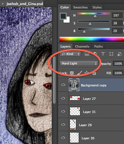Filter layers by pixel layer icon

pyautogui.click(x=87, y=54)
